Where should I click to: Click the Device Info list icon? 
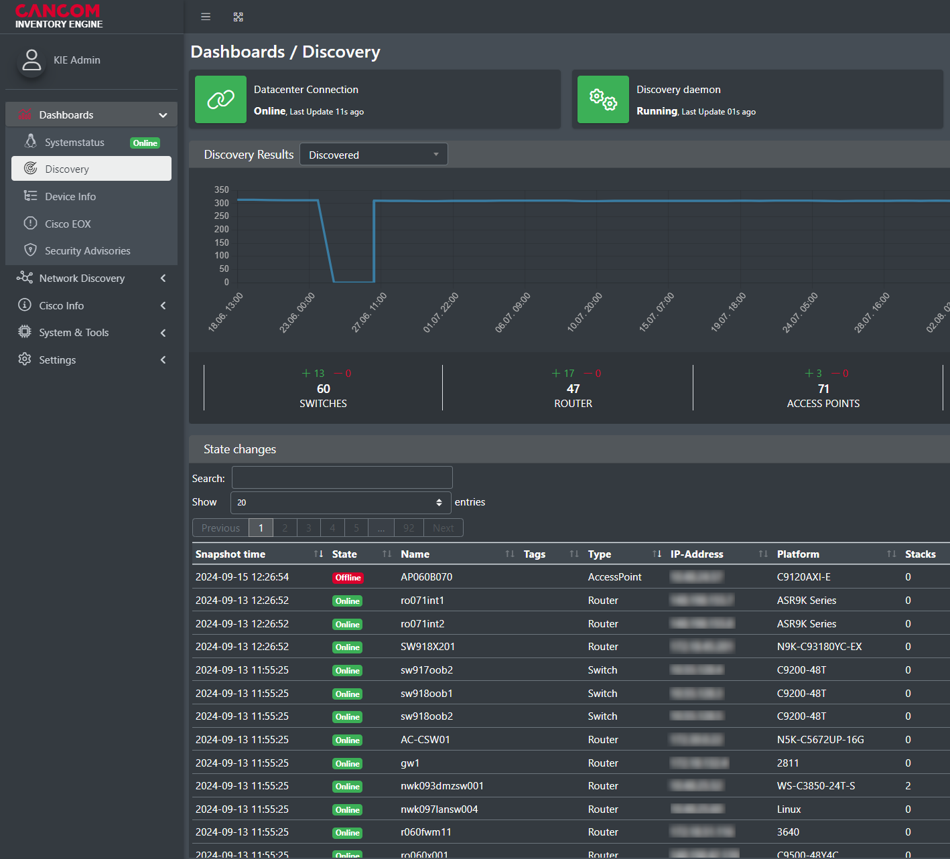(31, 196)
